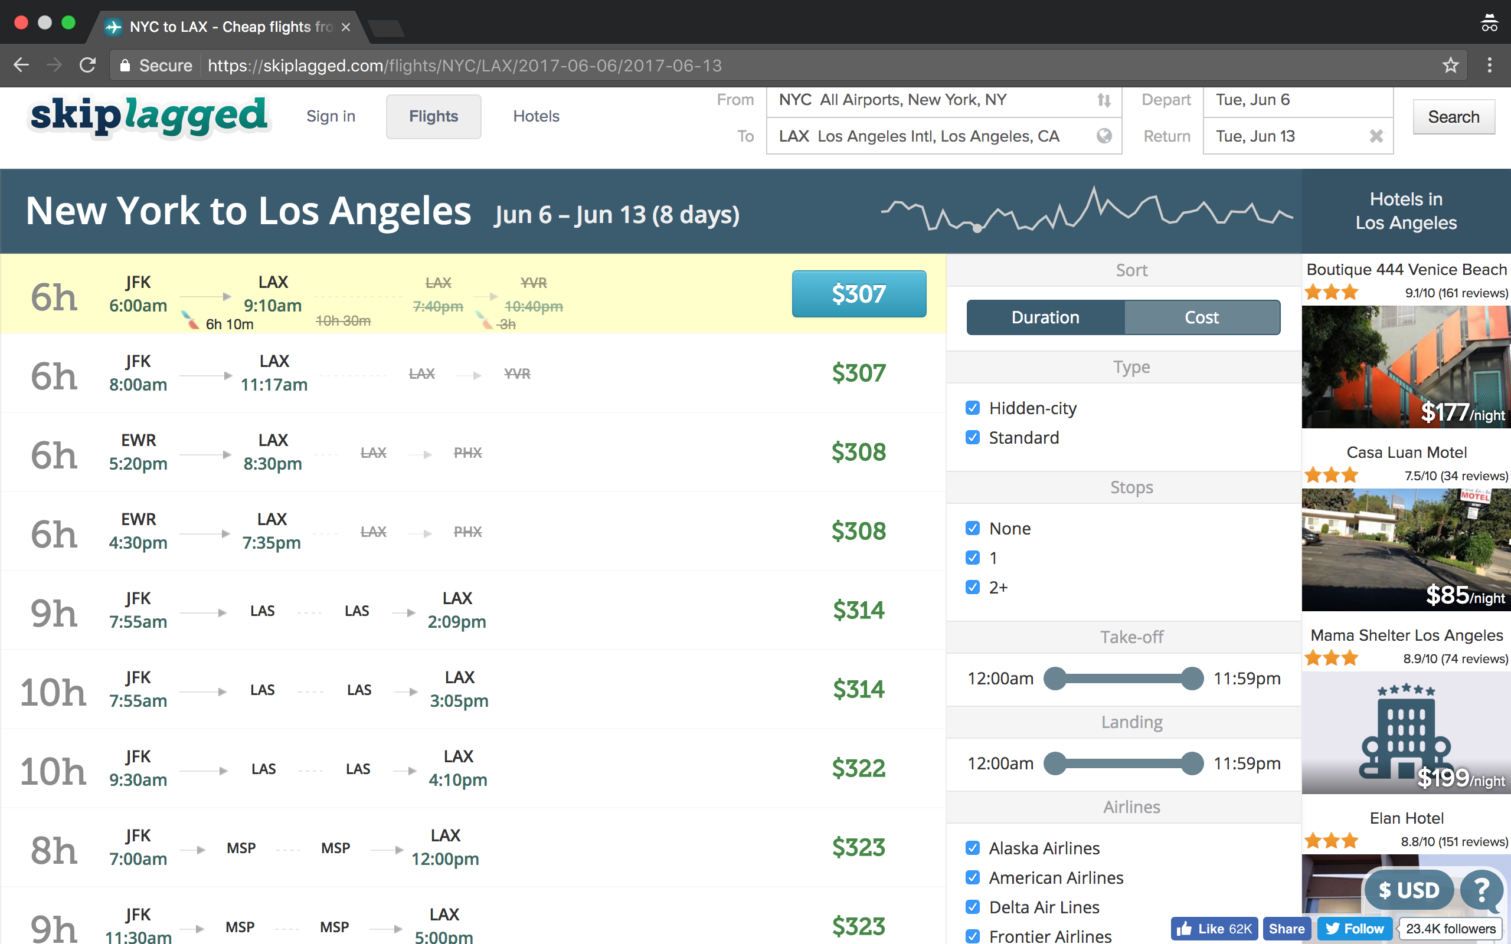Change currency with the $ USD button

(1409, 889)
